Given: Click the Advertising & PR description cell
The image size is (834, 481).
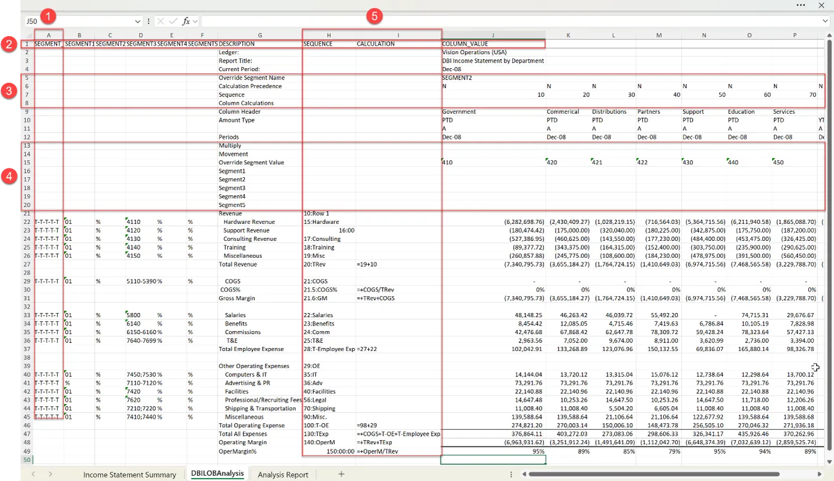Looking at the screenshot, I should tap(260, 383).
